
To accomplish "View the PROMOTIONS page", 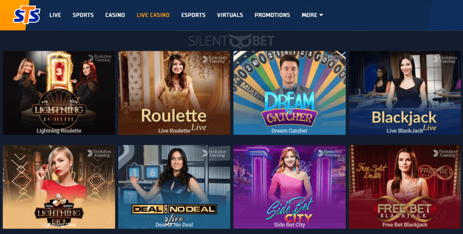I will tap(272, 15).
